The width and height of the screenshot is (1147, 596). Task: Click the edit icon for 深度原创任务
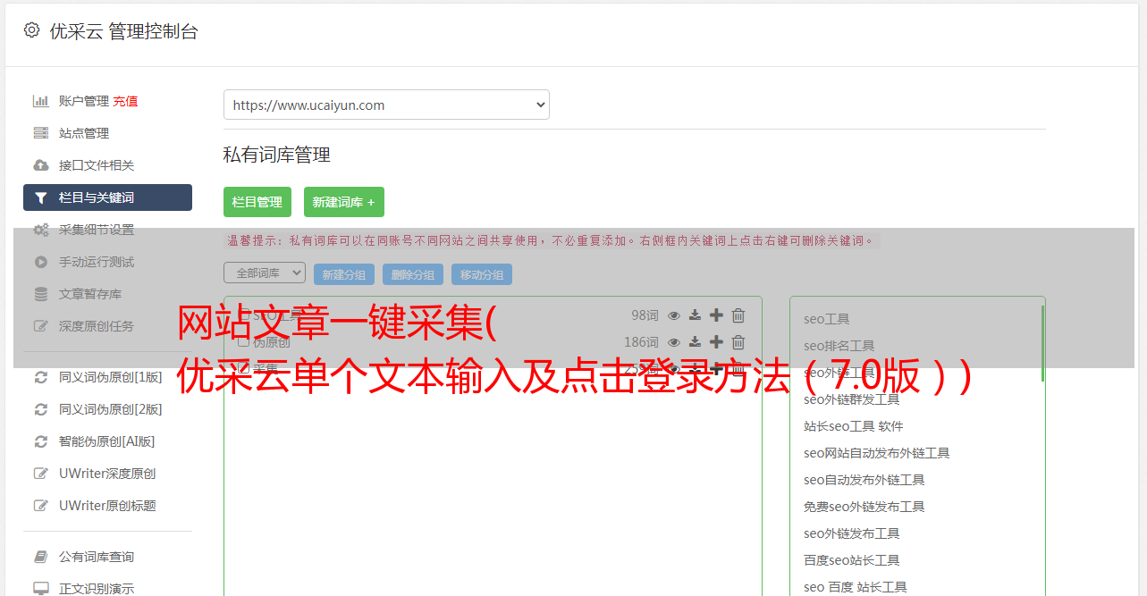pyautogui.click(x=41, y=326)
